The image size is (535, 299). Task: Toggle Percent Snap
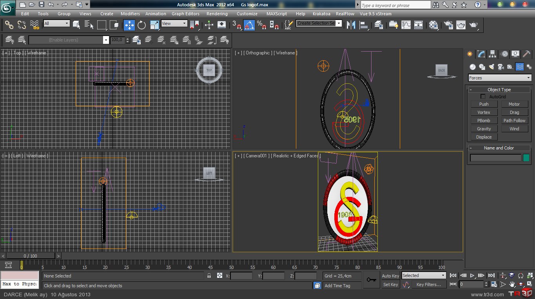261,25
